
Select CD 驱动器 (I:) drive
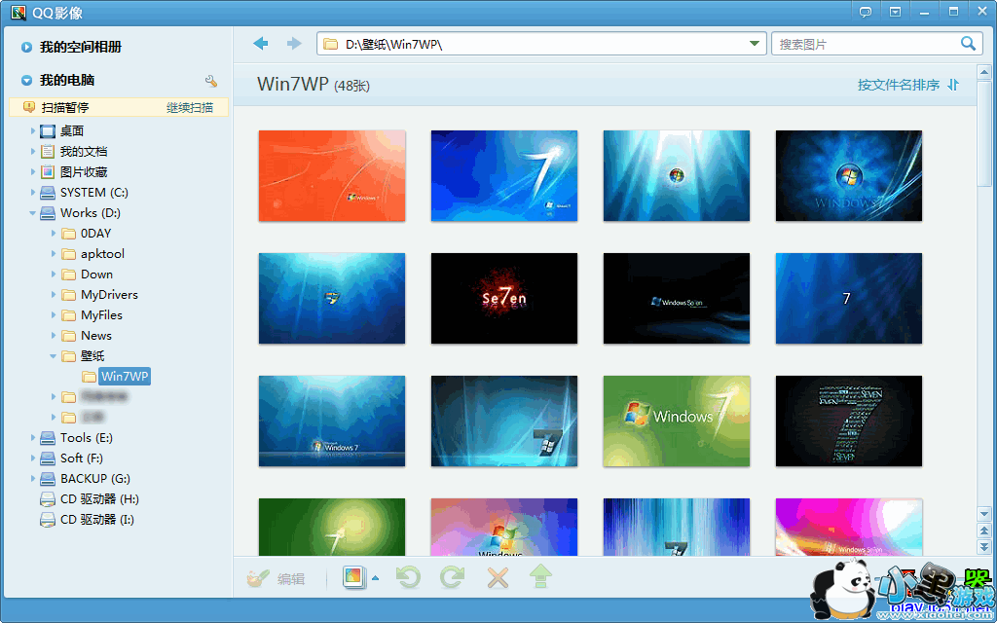tap(97, 520)
